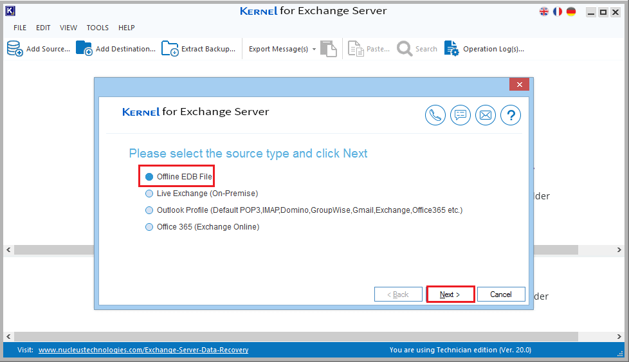Image resolution: width=629 pixels, height=362 pixels.
Task: Open the FILE menu
Action: click(20, 28)
